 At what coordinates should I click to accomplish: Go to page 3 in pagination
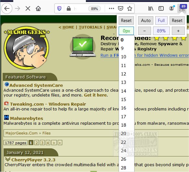[x=42, y=143]
